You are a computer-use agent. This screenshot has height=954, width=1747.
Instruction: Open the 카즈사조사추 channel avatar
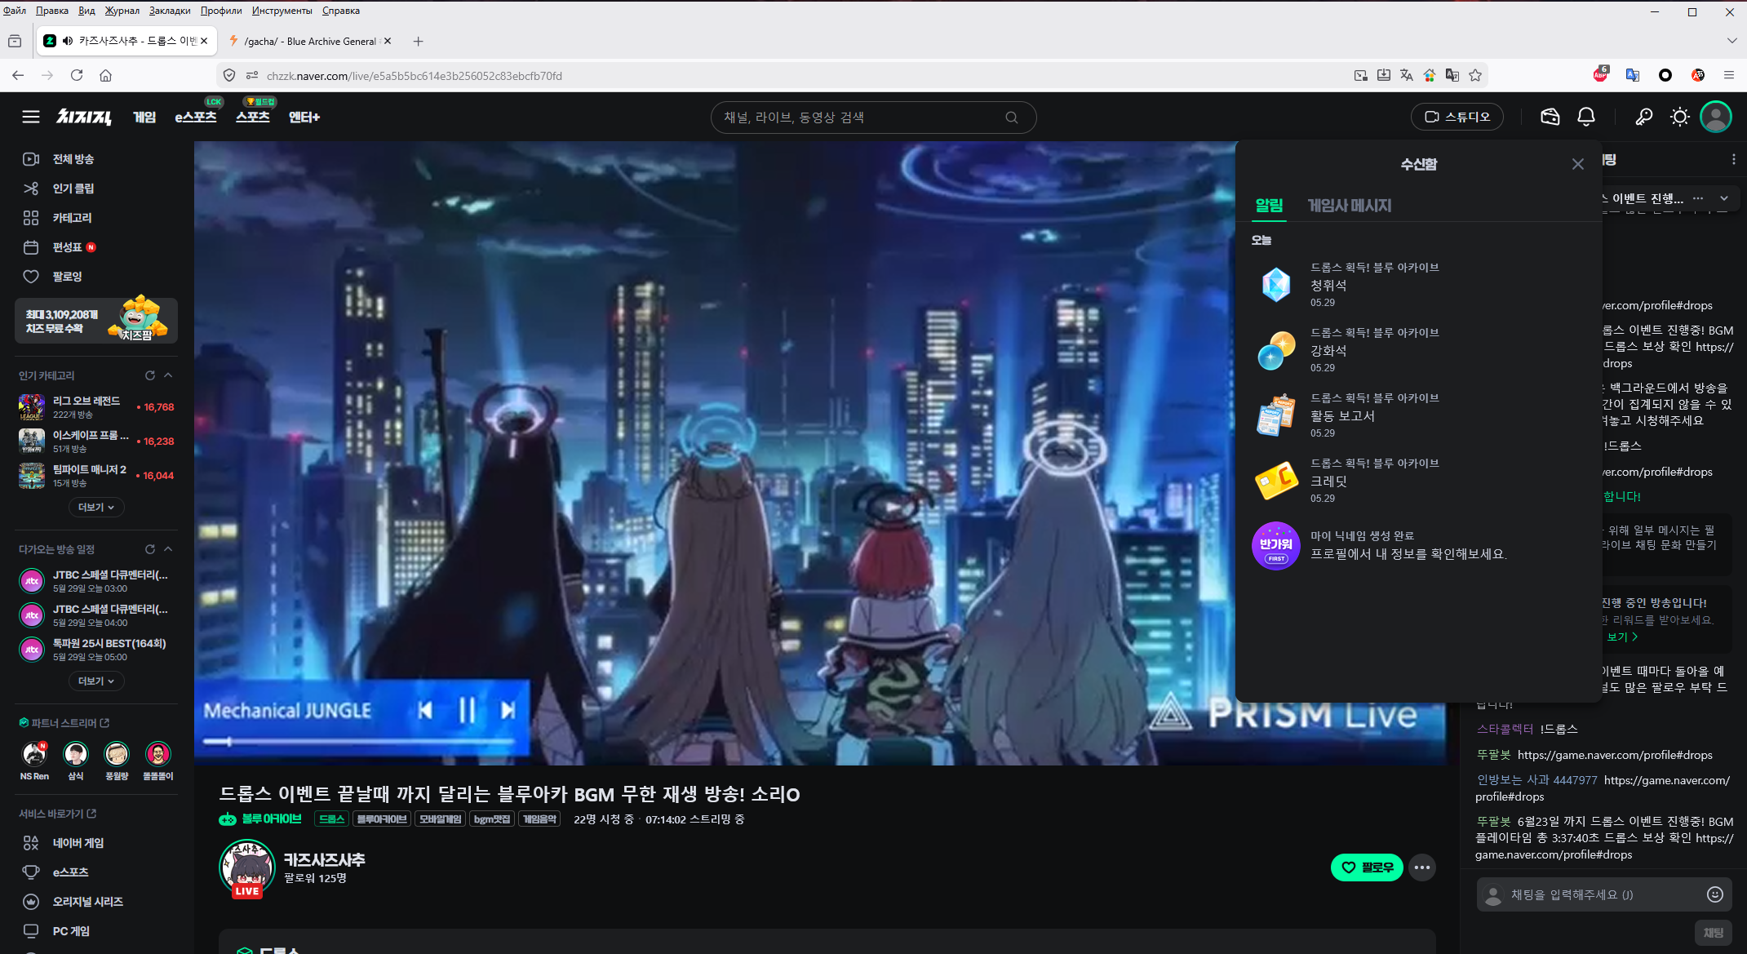247,867
